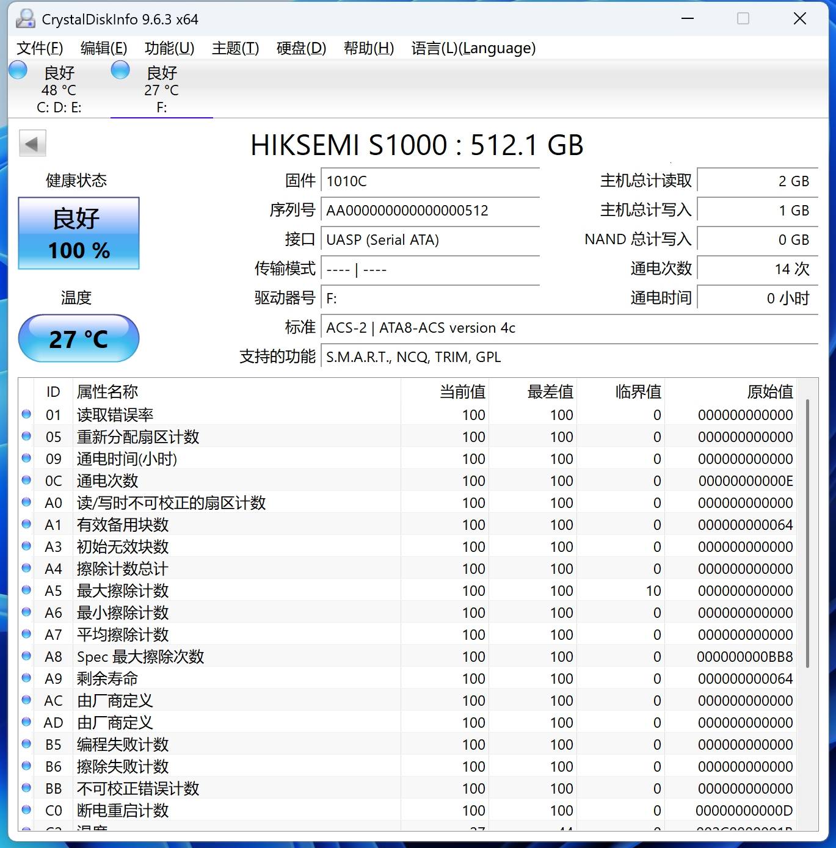Click the 固件 field showing 1010C
This screenshot has width=836, height=848.
tap(430, 181)
